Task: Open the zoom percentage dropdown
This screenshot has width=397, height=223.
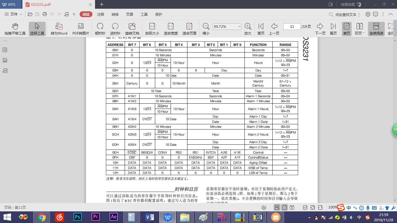Action: pyautogui.click(x=239, y=26)
